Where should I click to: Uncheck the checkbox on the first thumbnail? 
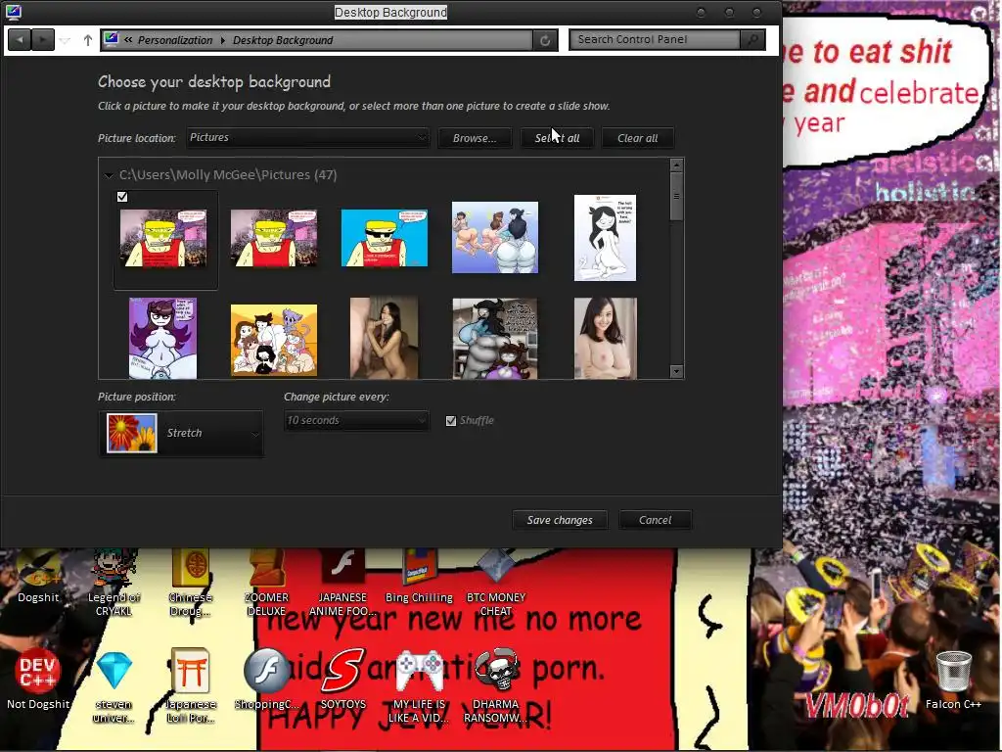122,197
